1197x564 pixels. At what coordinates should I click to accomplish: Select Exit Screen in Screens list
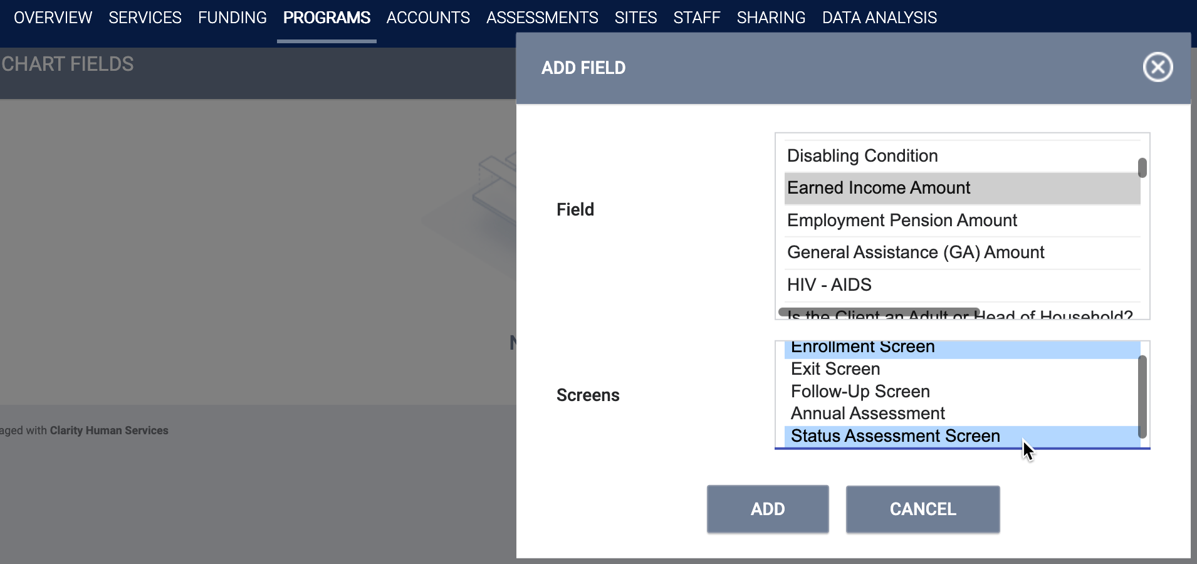(962, 369)
